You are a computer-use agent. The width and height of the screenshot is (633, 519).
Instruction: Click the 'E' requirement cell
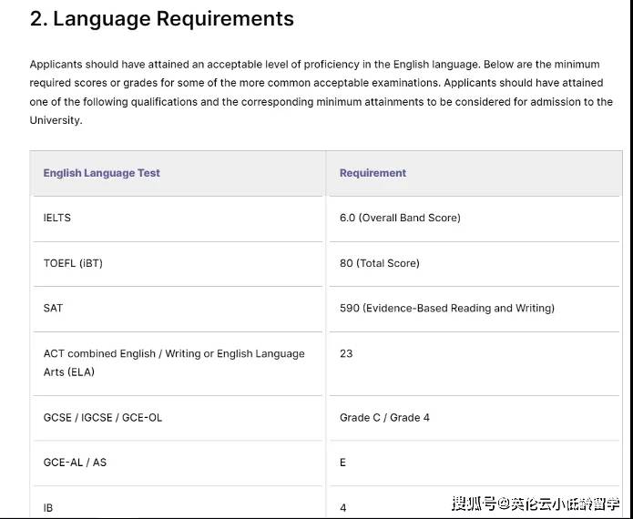point(474,463)
